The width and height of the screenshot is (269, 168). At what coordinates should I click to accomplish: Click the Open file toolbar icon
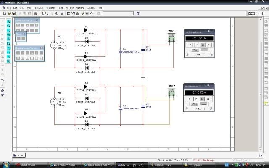(9, 13)
